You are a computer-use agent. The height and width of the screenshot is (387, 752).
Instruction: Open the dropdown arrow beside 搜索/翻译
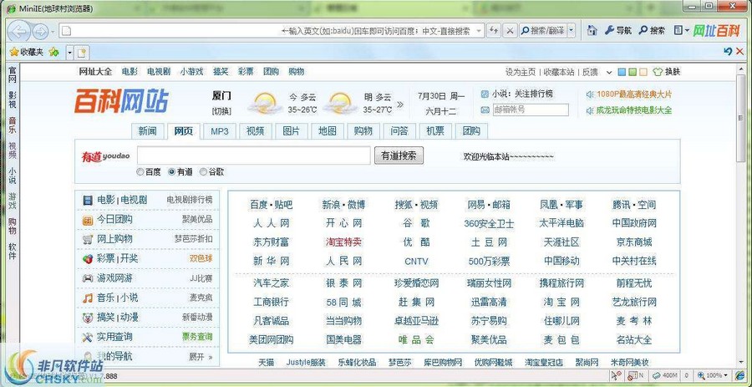tap(572, 31)
